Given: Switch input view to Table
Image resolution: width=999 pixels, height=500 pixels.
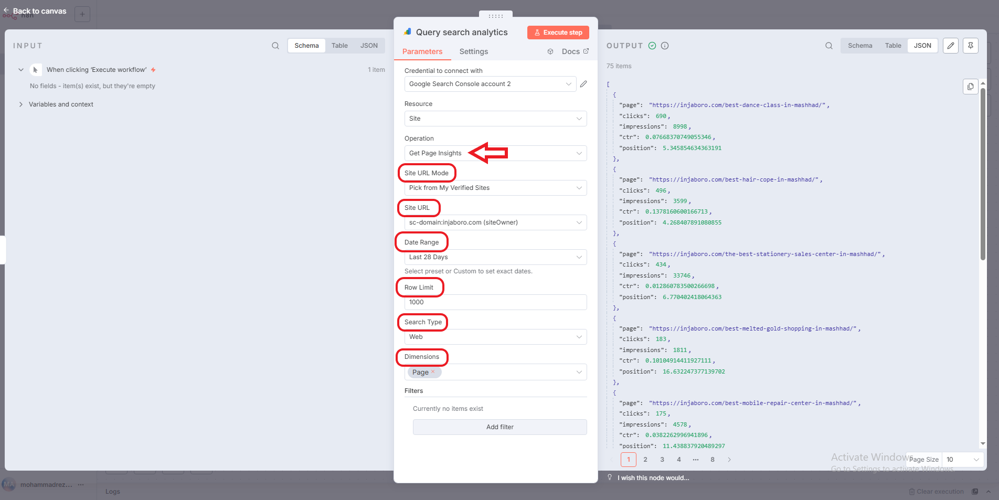Looking at the screenshot, I should coord(339,46).
